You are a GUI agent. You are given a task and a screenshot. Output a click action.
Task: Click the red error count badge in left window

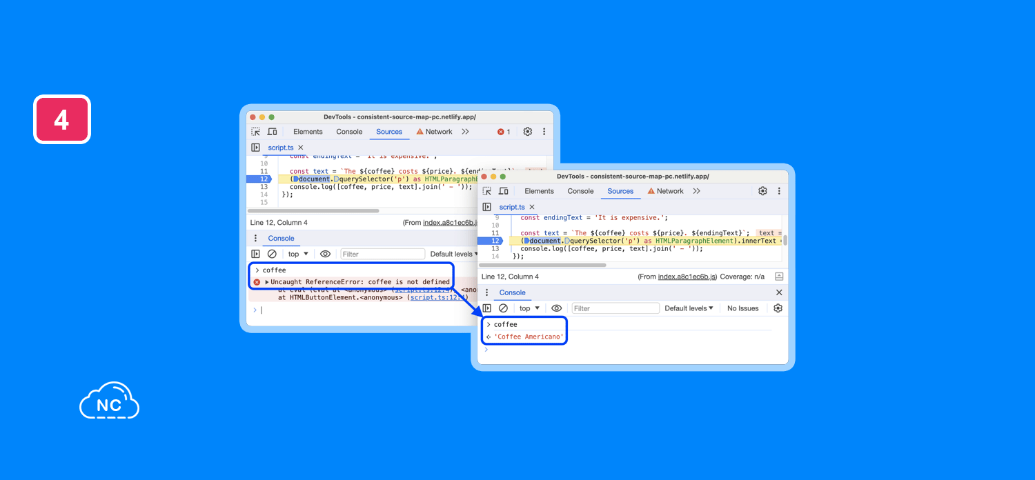click(x=504, y=132)
